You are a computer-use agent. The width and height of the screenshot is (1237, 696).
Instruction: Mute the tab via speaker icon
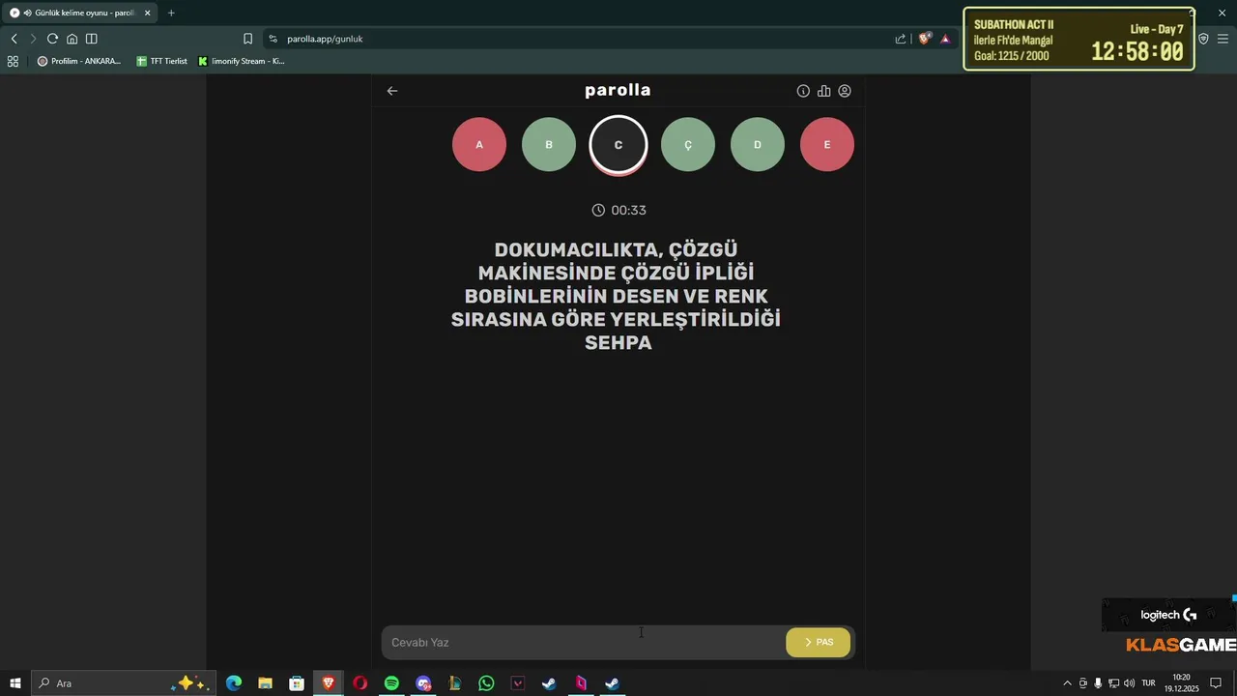27,13
